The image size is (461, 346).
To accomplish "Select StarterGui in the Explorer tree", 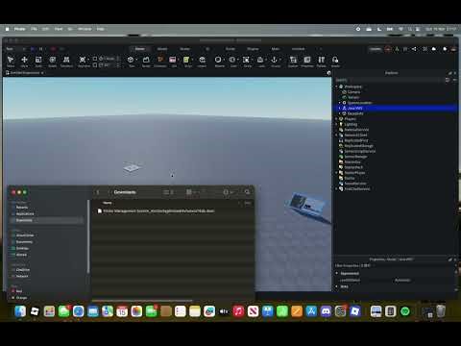I will pyautogui.click(x=352, y=161).
